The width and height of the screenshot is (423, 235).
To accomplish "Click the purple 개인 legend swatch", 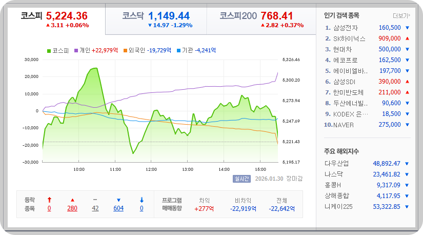I will [76, 50].
